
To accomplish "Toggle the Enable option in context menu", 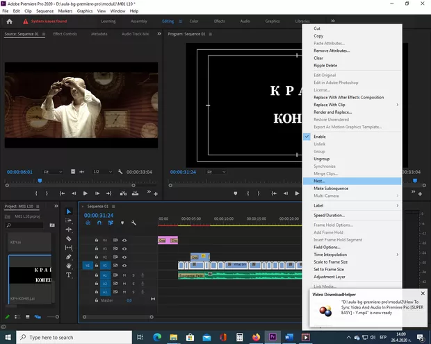I will (320, 136).
